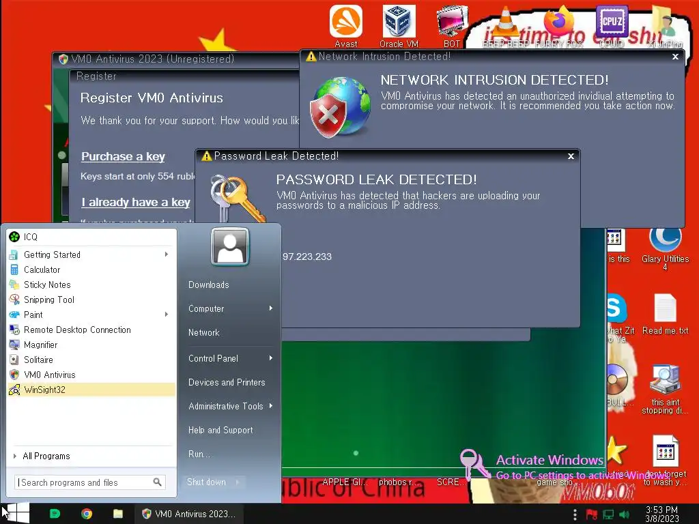The width and height of the screenshot is (699, 524).
Task: Close the Network Intrusion Detected popup
Action: [675, 57]
